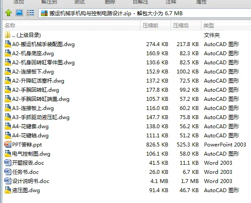Click the 4.1 MB size cell

point(159,181)
